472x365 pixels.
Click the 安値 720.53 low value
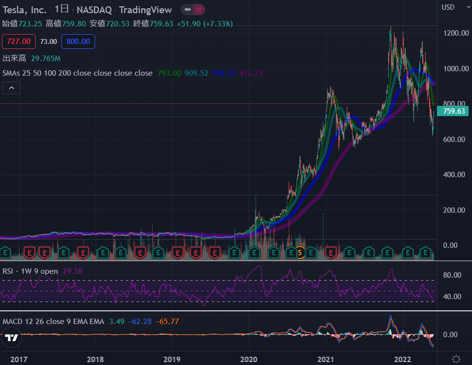(x=109, y=23)
